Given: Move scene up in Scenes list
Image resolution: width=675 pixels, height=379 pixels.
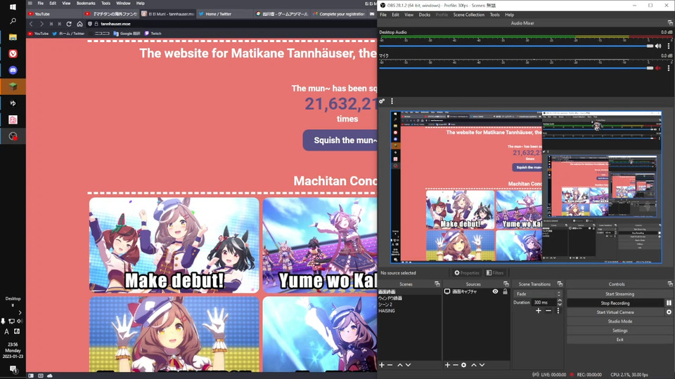Looking at the screenshot, I should (400, 365).
